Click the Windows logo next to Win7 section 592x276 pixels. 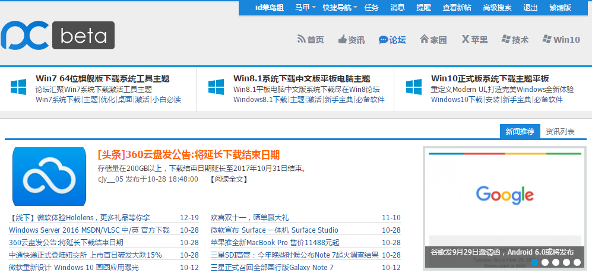click(x=18, y=87)
